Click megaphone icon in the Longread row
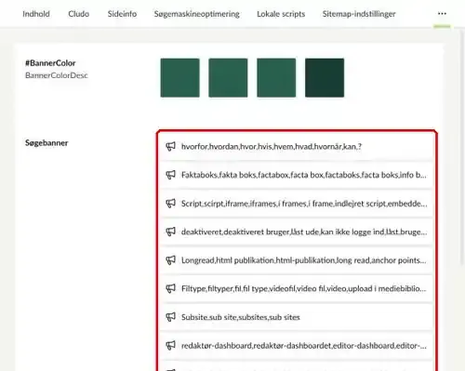 click(170, 260)
